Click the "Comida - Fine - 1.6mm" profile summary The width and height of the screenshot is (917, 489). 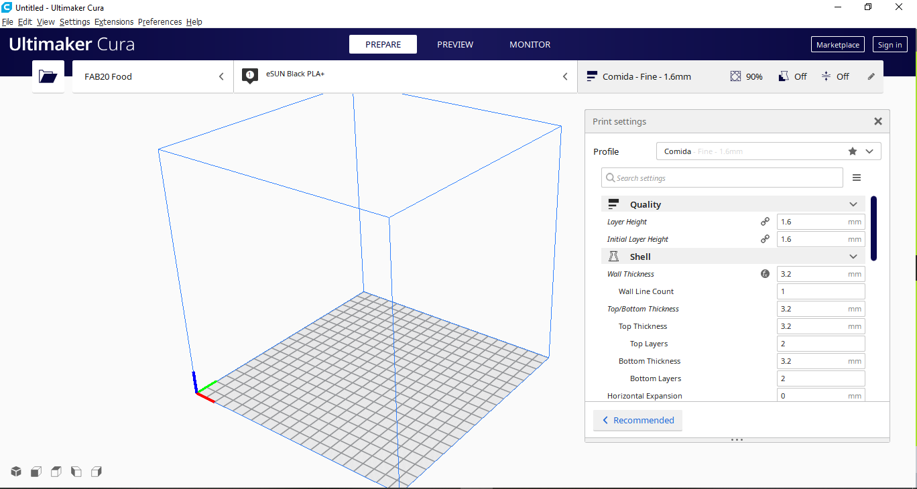coord(646,76)
